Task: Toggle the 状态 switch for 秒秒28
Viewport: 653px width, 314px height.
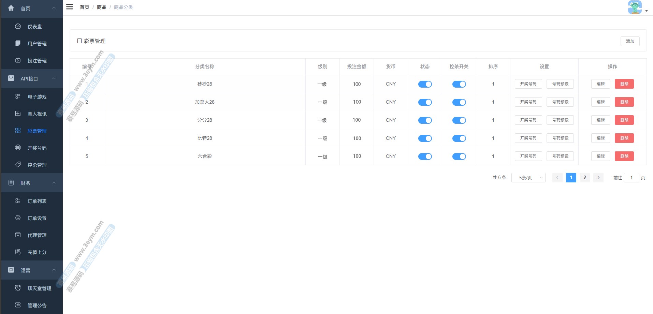Action: [425, 84]
